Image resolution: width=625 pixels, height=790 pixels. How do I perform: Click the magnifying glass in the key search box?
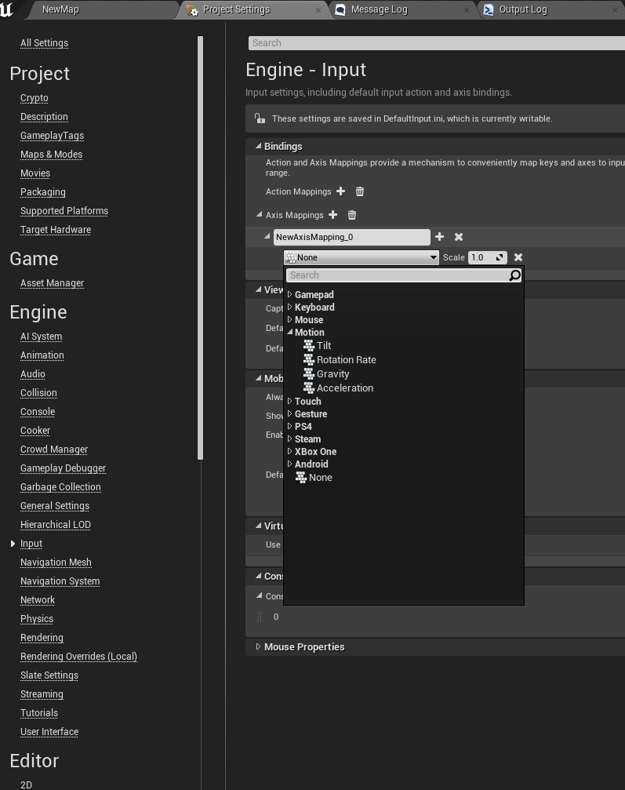(x=514, y=275)
